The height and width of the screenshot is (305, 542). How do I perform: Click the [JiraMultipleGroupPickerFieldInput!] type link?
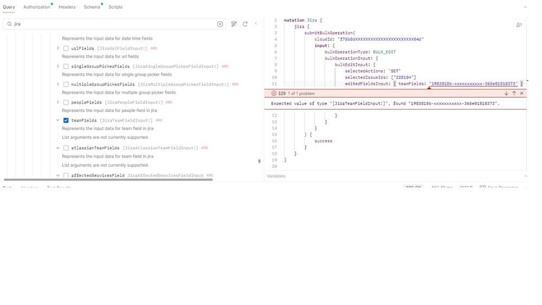(183, 84)
